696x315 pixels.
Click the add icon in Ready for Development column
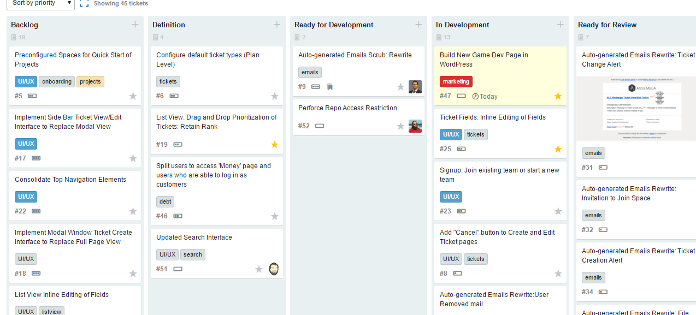[x=418, y=24]
